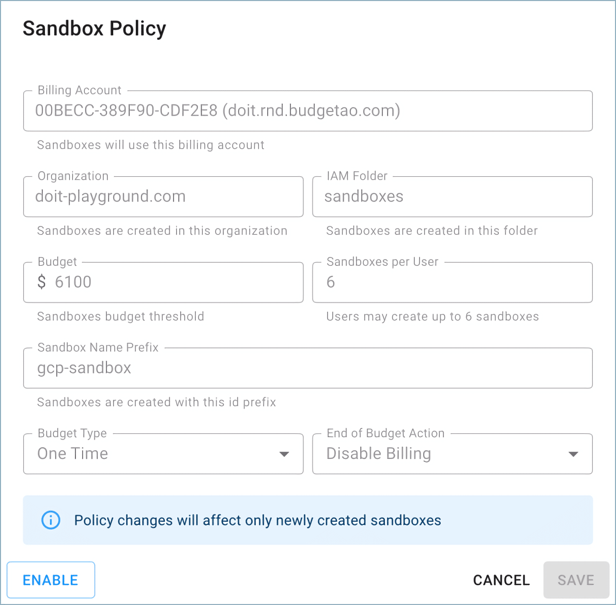Image resolution: width=616 pixels, height=605 pixels.
Task: Click the Sandbox Policy dialog title
Action: click(95, 29)
